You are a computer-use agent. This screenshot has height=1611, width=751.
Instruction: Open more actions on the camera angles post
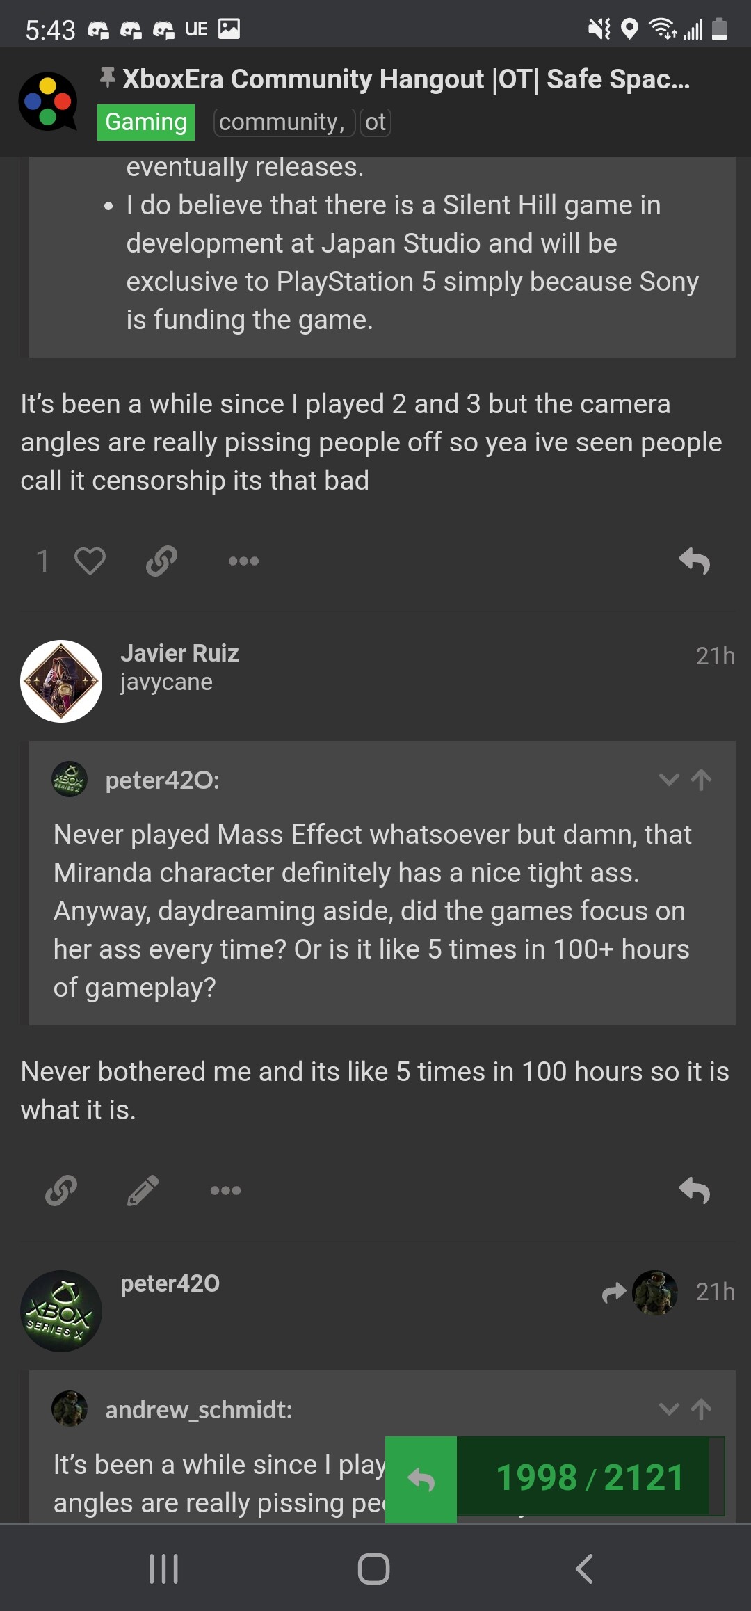click(243, 561)
